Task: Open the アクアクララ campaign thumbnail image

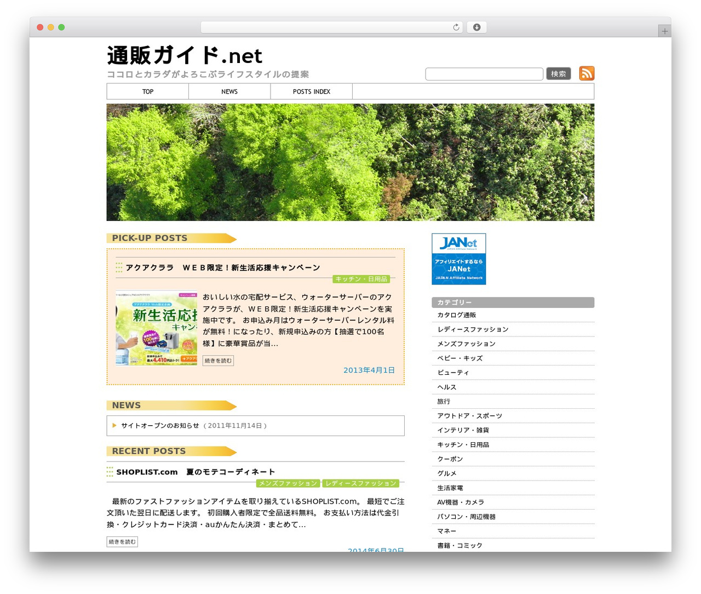Action: [157, 328]
